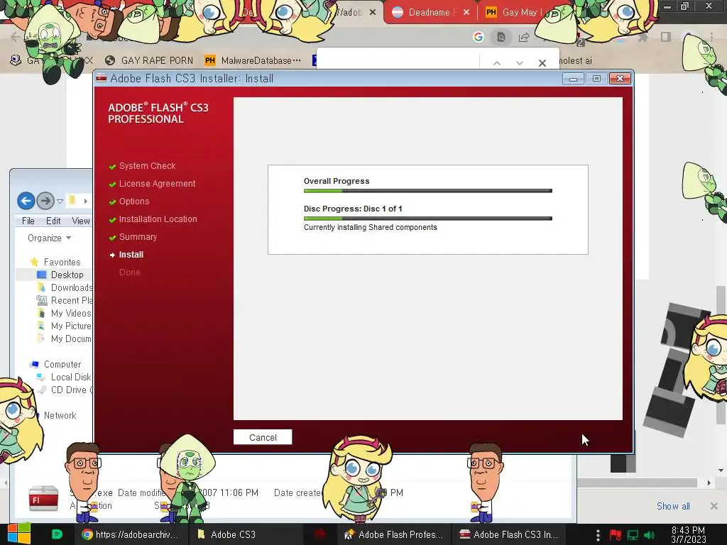Click the share page icon in address bar

(x=524, y=37)
